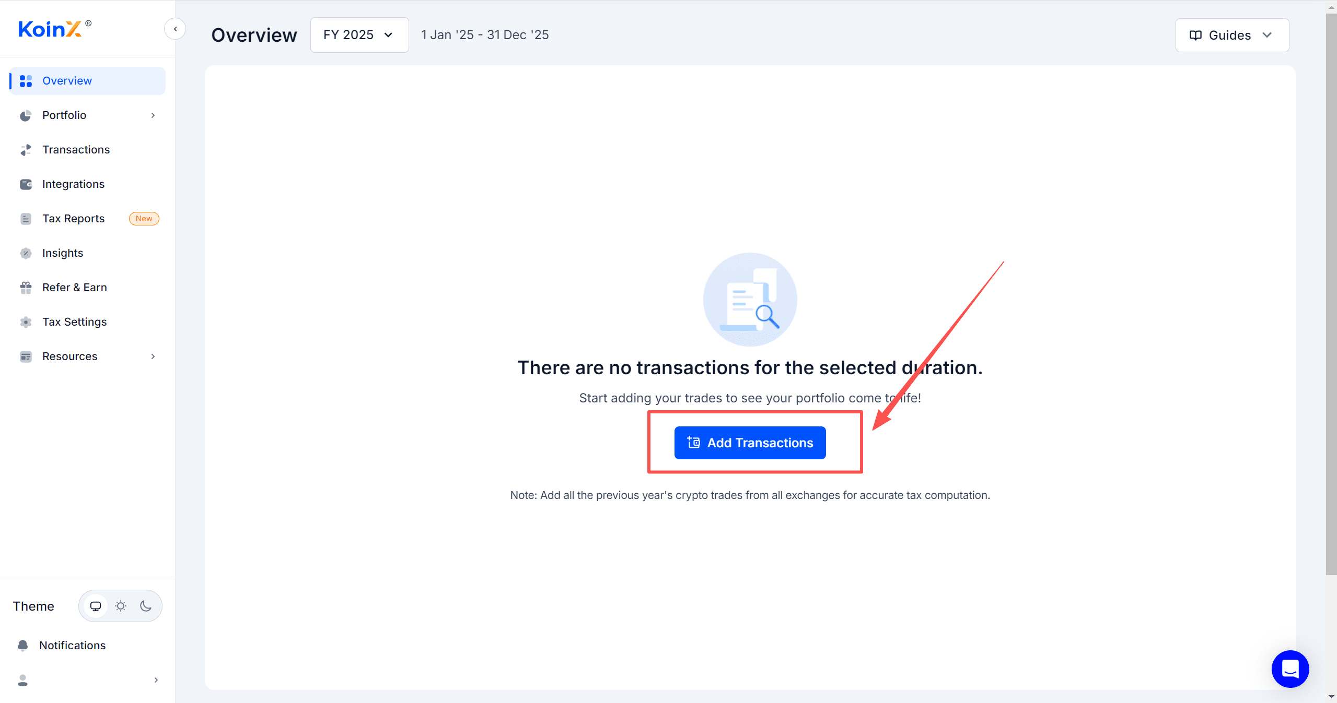Click the Refer & Earn gift icon
The width and height of the screenshot is (1337, 703).
[x=26, y=288]
